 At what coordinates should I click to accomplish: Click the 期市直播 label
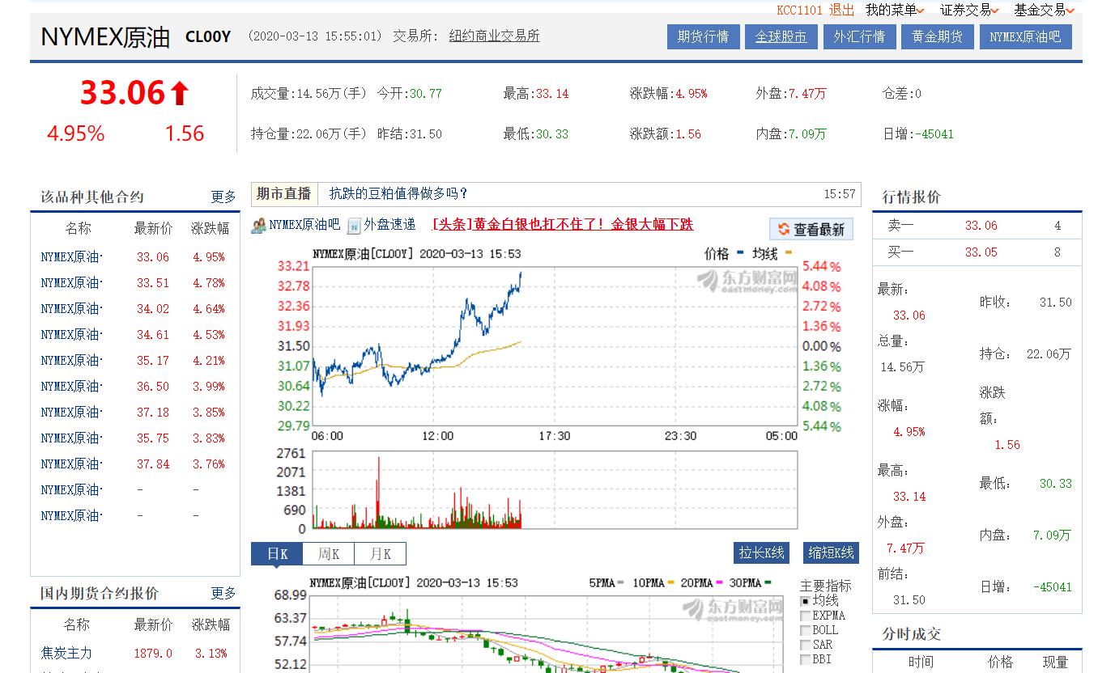click(284, 193)
